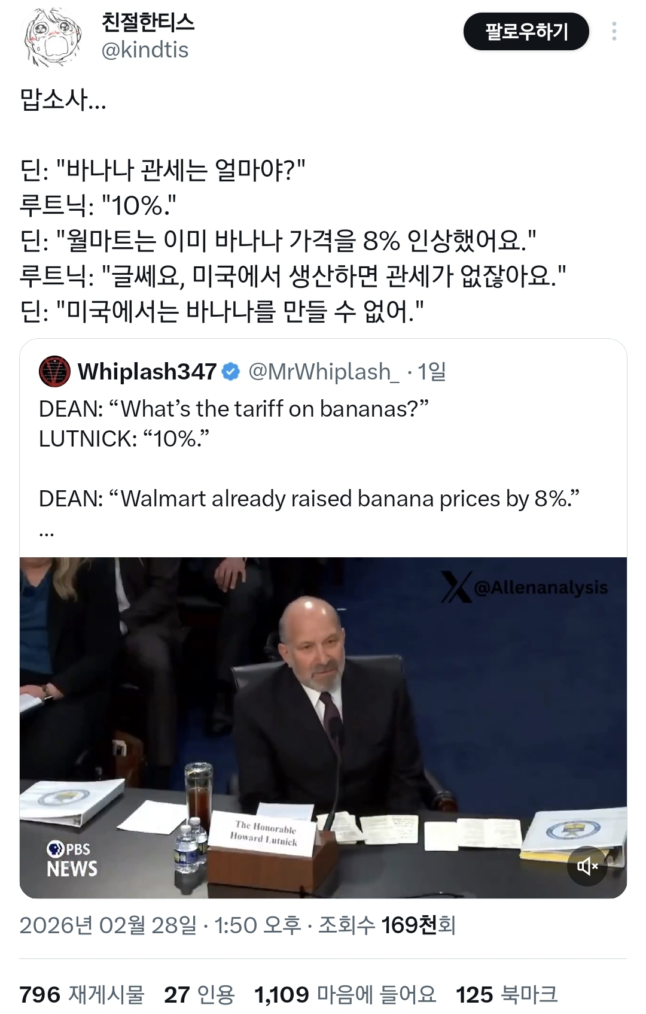The image size is (646, 1014).
Task: Click the 125 북마크 bookmarks count
Action: tap(506, 994)
